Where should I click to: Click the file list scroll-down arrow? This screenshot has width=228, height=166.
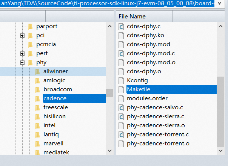[x=220, y=151]
